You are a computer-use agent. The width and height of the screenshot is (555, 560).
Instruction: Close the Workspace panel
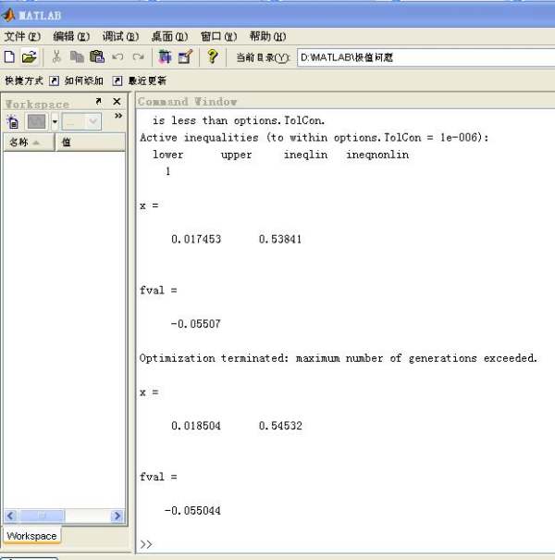pos(117,102)
